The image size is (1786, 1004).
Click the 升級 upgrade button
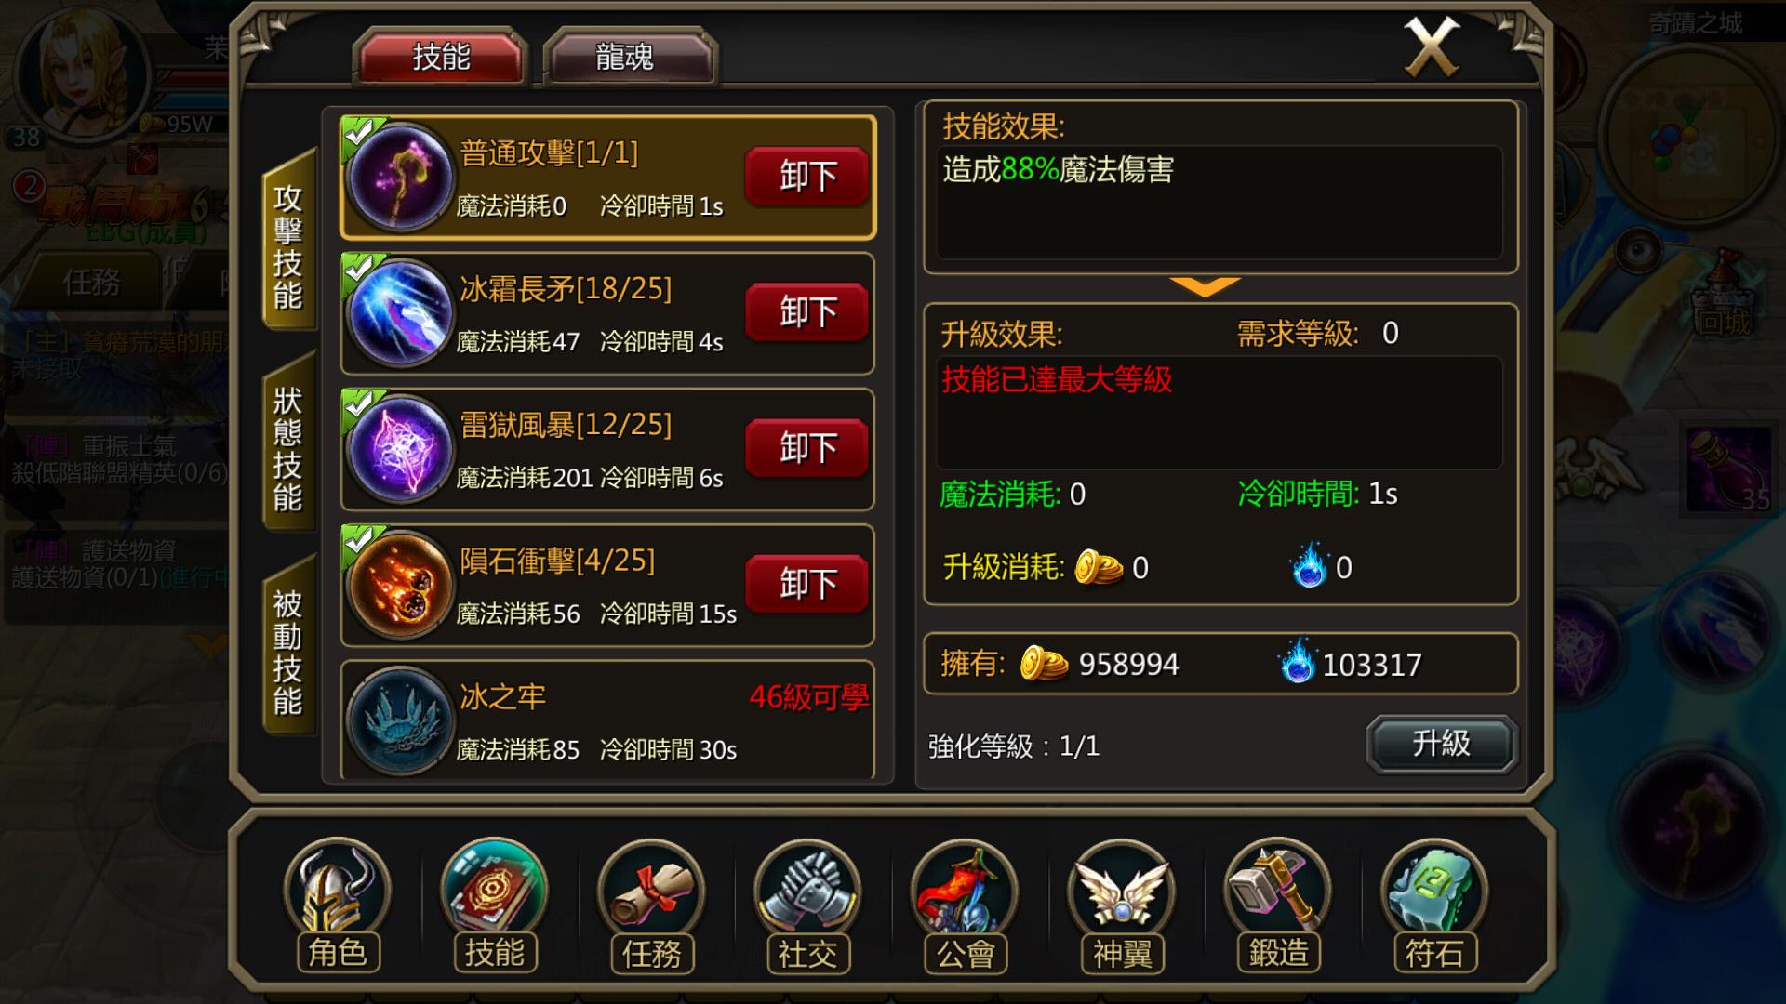click(1441, 744)
